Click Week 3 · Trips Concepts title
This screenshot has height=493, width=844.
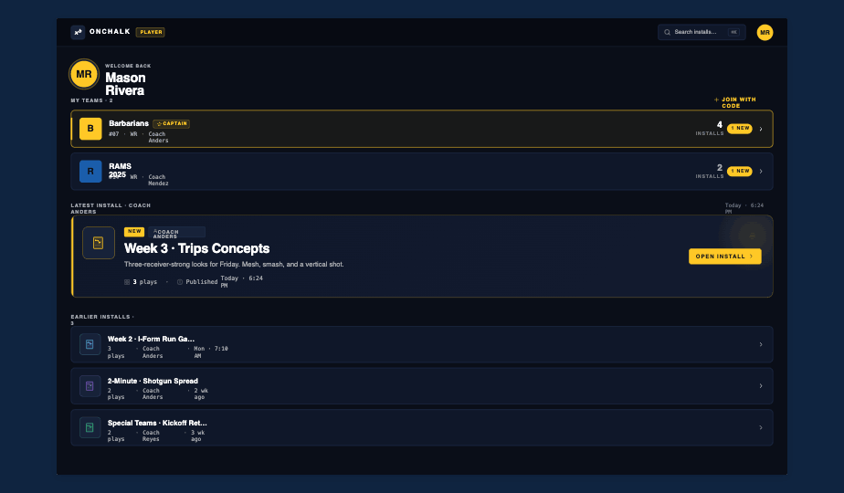click(x=197, y=248)
